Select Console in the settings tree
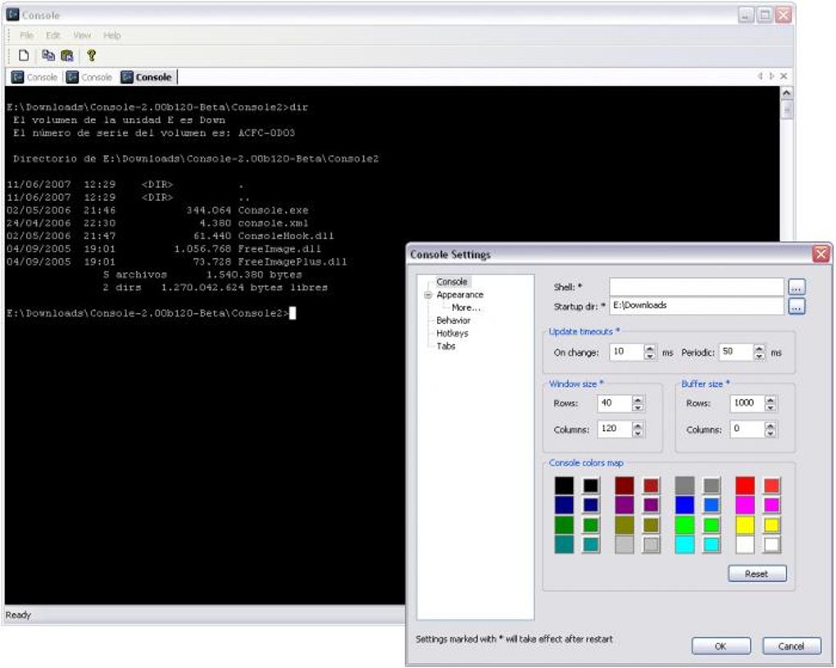The width and height of the screenshot is (836, 668). [x=452, y=281]
